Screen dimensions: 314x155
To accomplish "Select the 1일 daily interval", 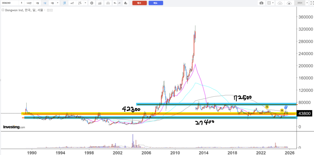I will coord(38,3).
